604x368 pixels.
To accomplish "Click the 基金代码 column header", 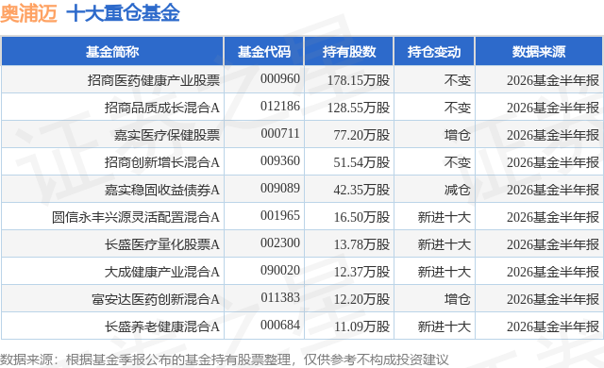I will click(x=264, y=52).
